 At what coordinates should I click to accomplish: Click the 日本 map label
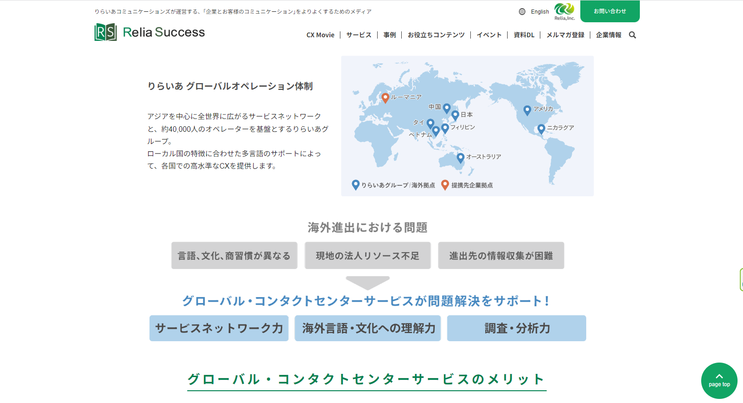467,114
